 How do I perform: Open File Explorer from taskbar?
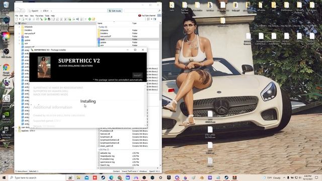[78, 177]
